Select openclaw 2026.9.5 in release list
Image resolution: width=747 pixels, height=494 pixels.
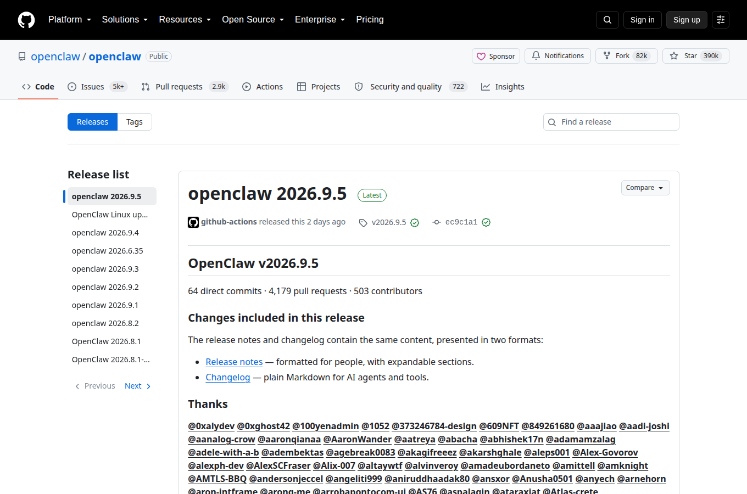click(x=112, y=197)
